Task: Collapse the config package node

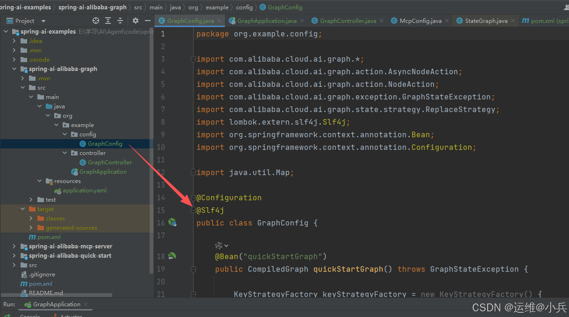Action: 65,134
